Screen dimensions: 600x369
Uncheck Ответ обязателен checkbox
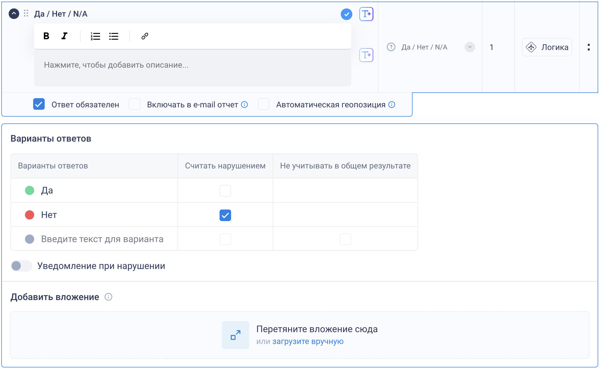click(x=39, y=104)
